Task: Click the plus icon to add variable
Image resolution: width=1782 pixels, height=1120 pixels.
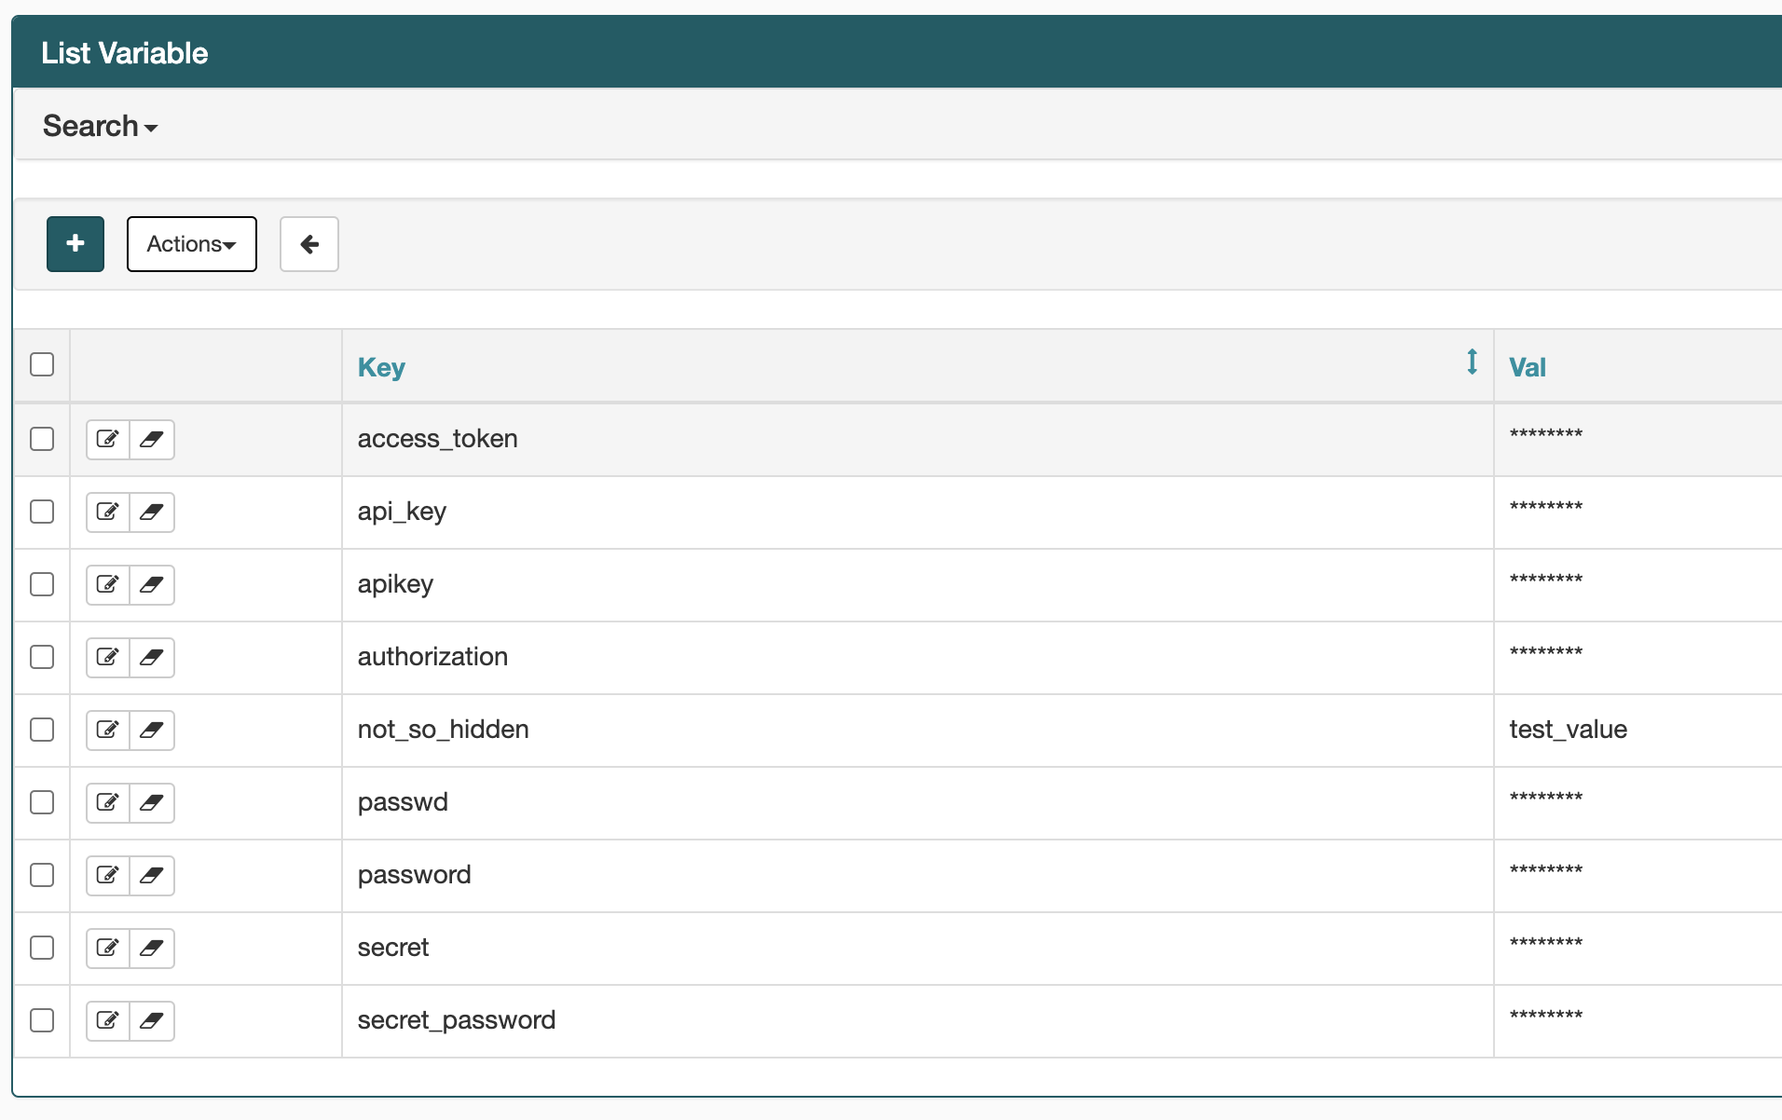Action: [x=75, y=244]
